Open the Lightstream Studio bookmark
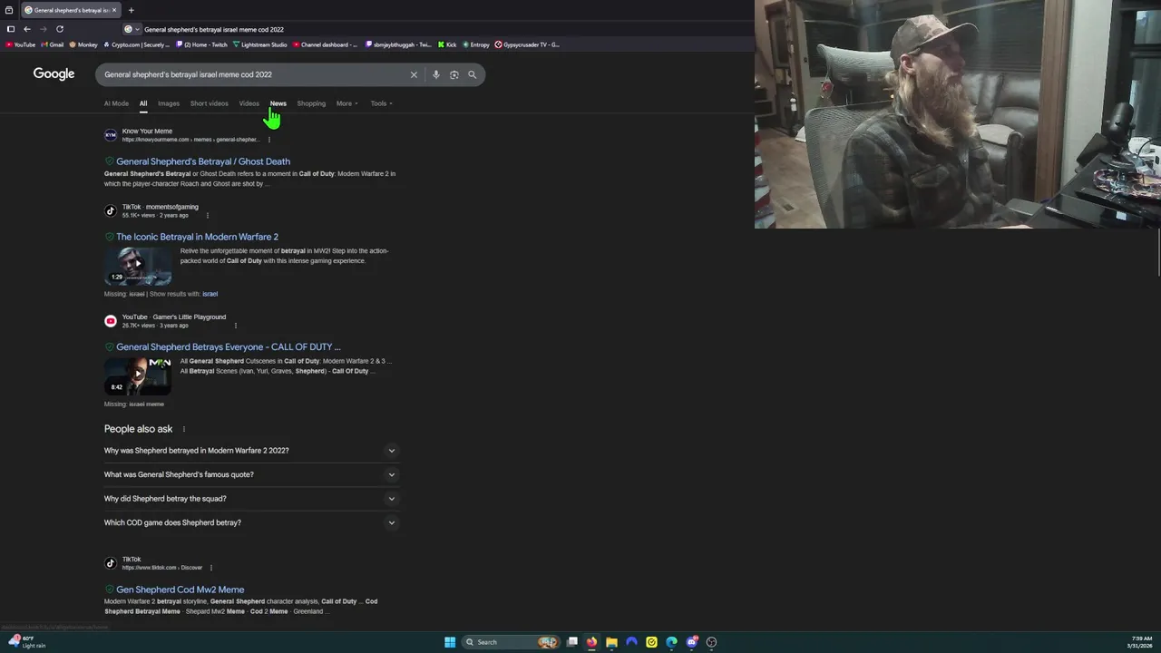Screen dimensions: 1161x653 [259, 44]
